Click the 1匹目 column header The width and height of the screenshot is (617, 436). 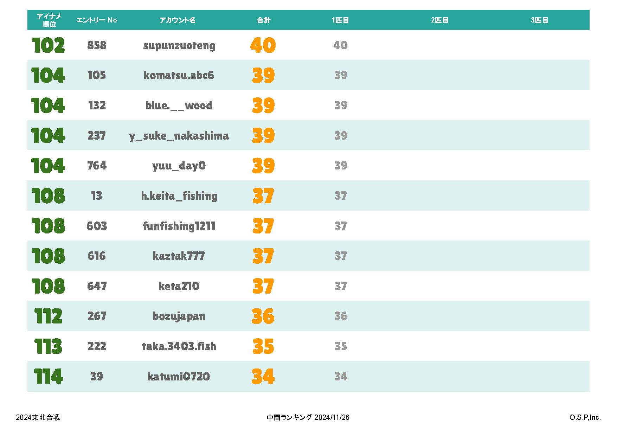coord(340,20)
